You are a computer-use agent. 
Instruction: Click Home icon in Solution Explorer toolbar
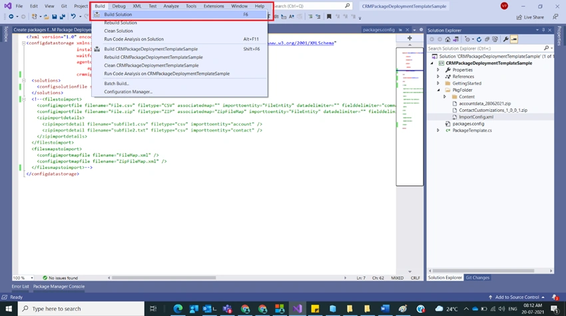pos(447,39)
